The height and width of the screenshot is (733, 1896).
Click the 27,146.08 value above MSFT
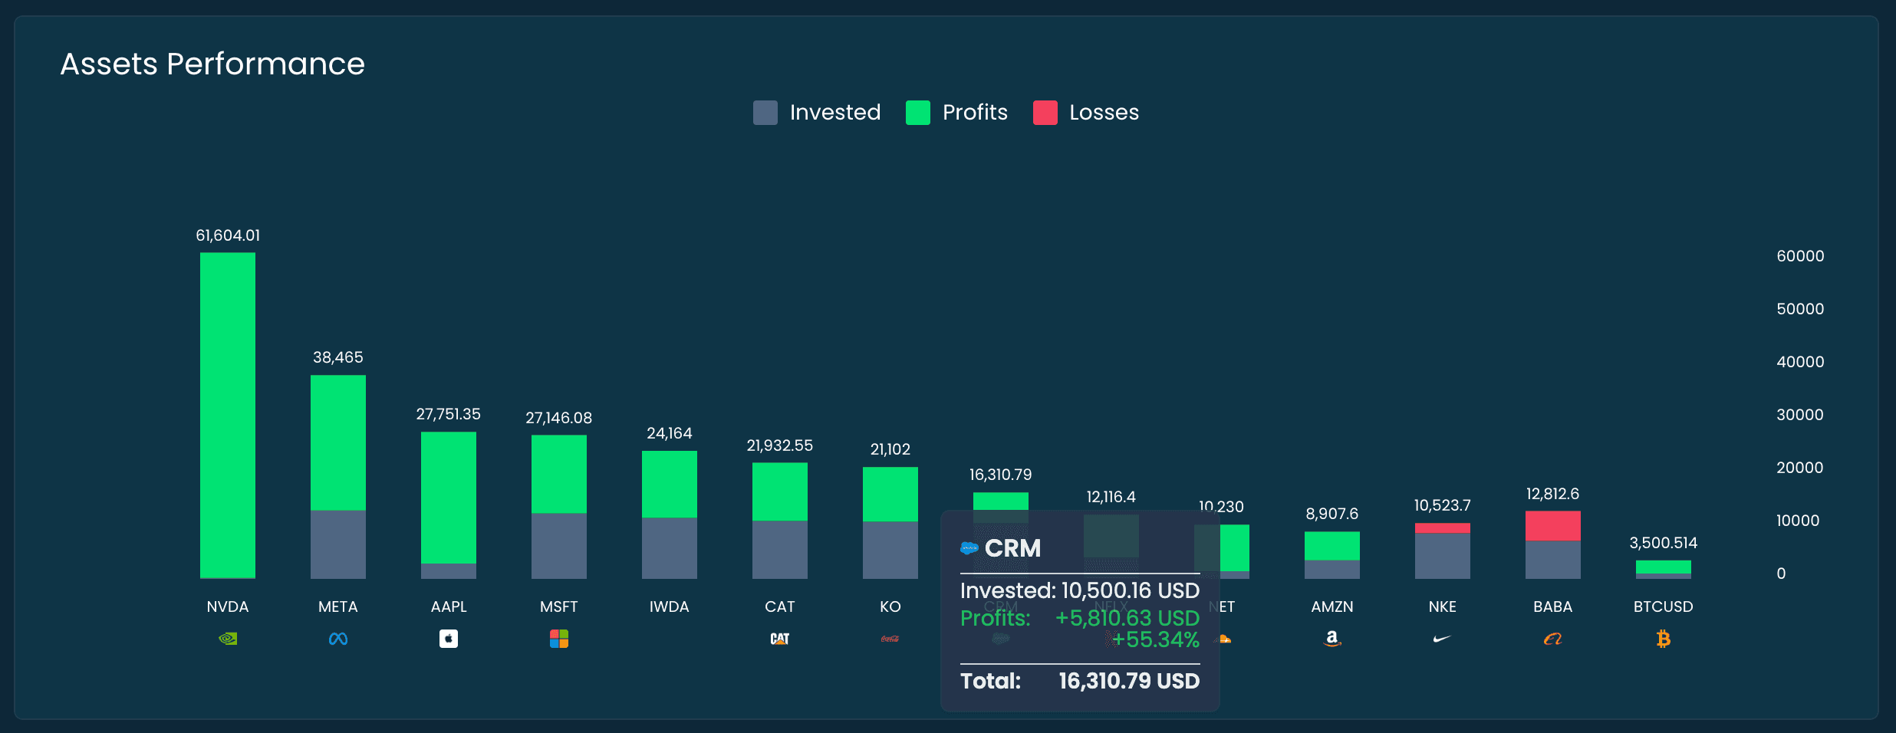pyautogui.click(x=559, y=418)
